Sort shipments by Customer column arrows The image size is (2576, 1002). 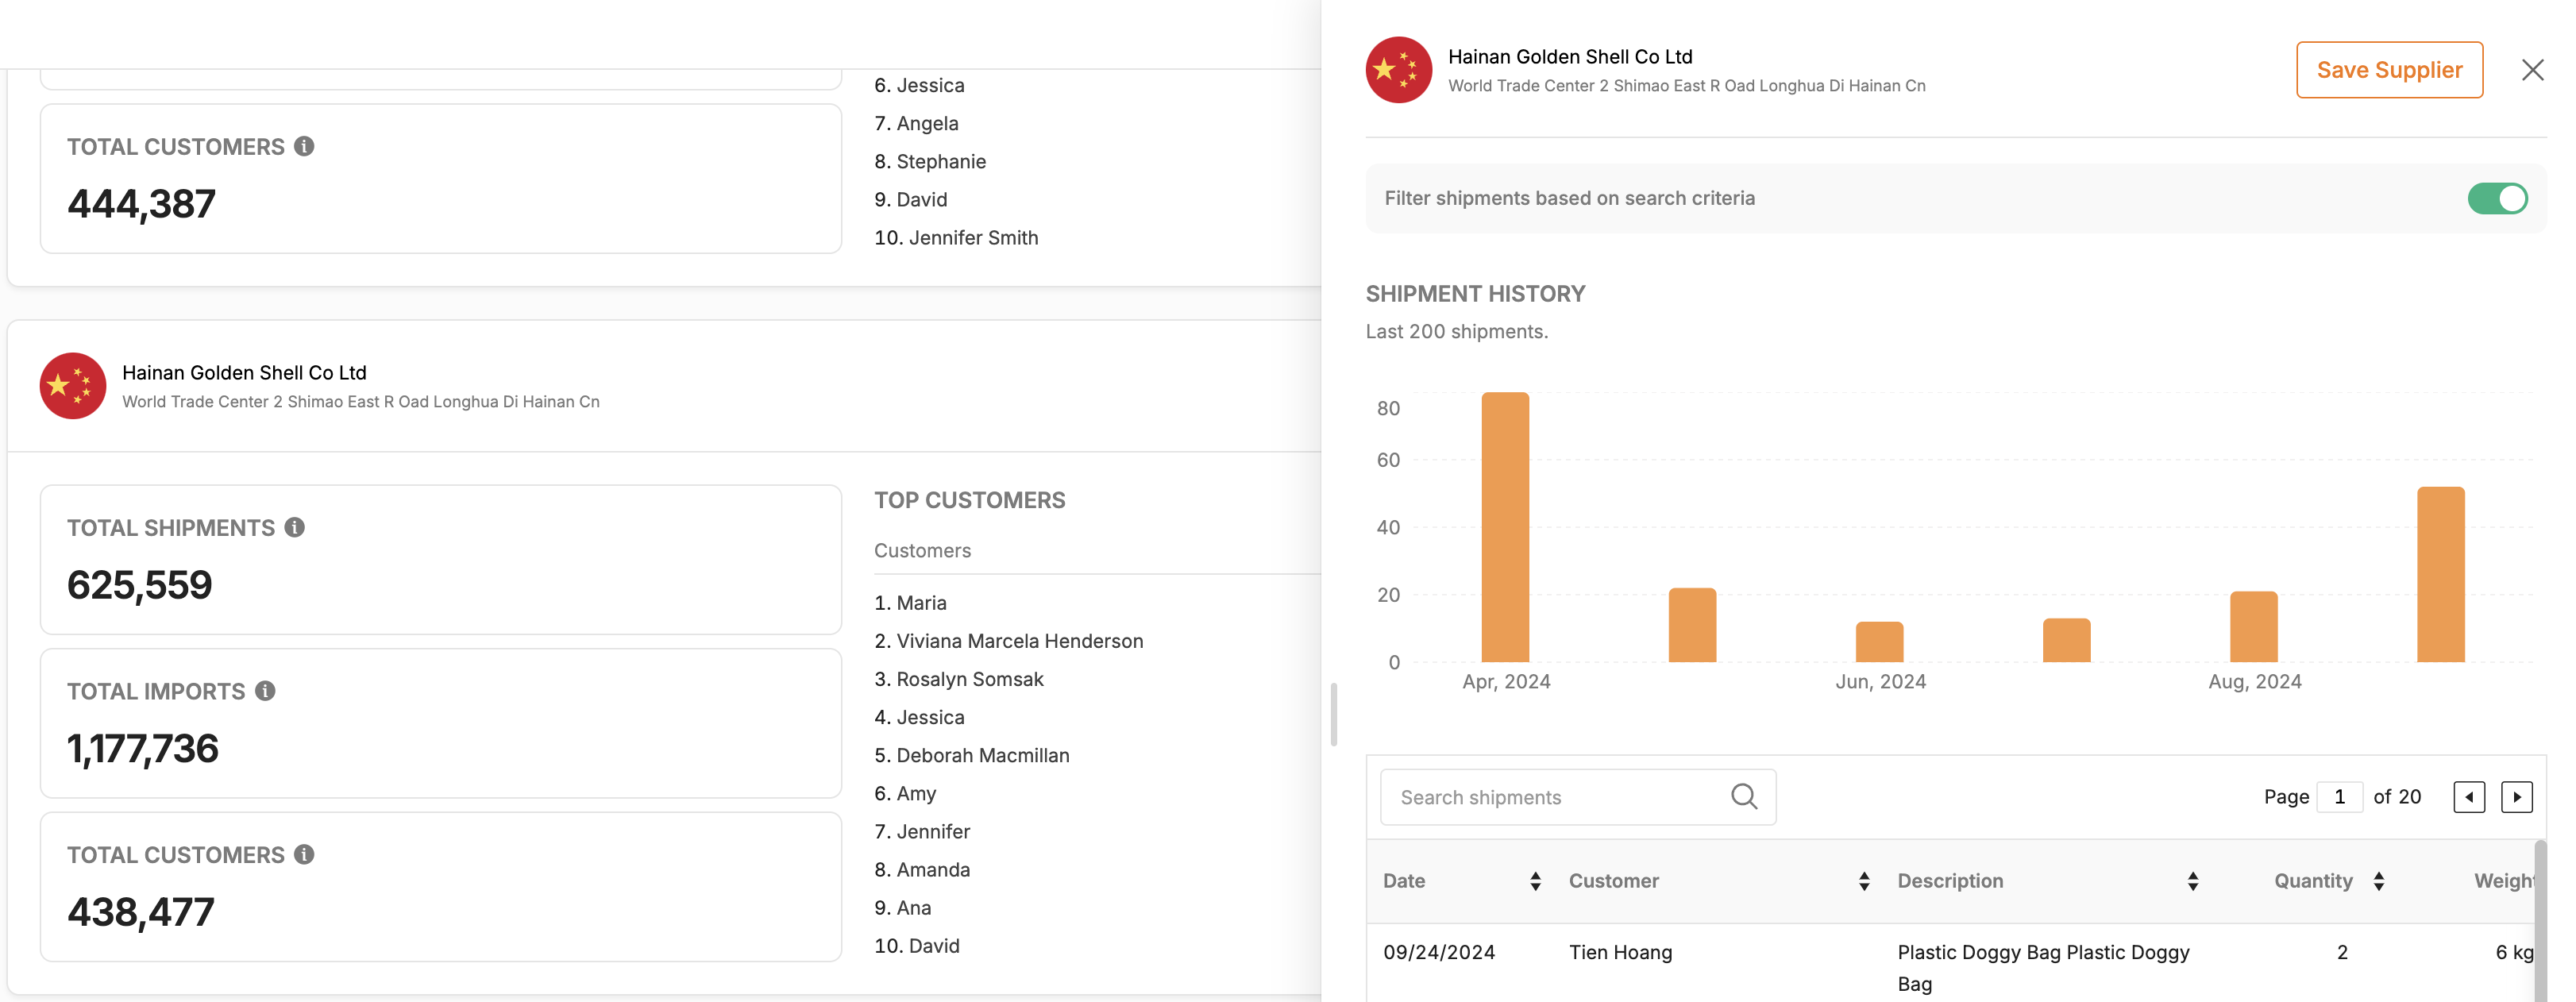tap(1864, 881)
